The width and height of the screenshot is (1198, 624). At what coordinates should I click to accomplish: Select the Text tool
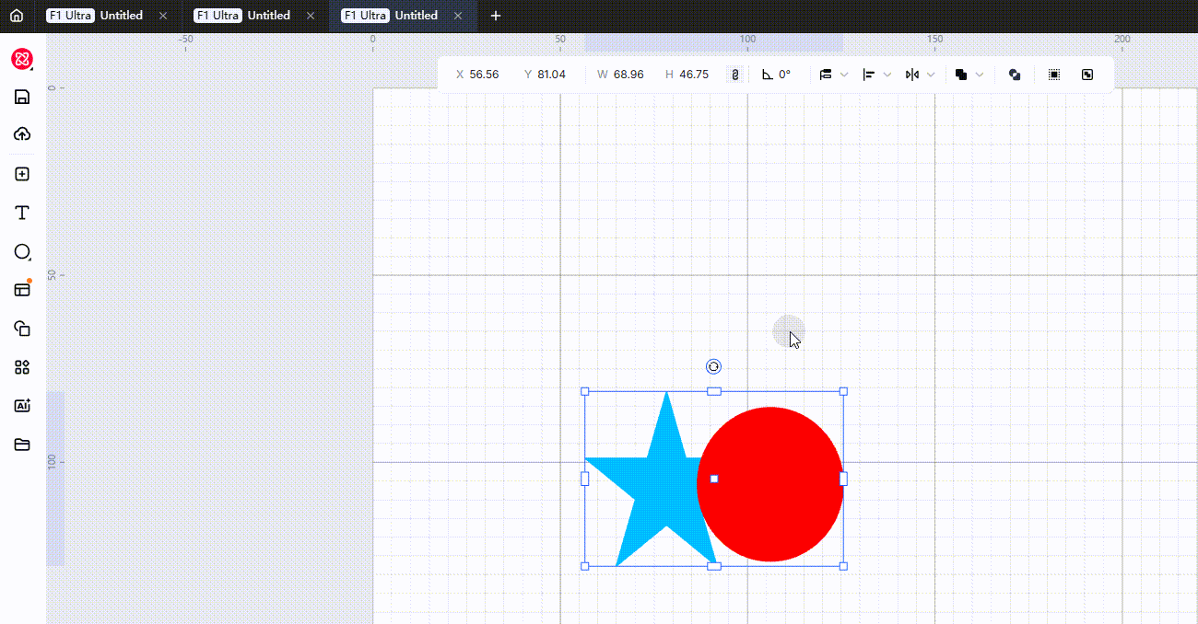click(22, 213)
